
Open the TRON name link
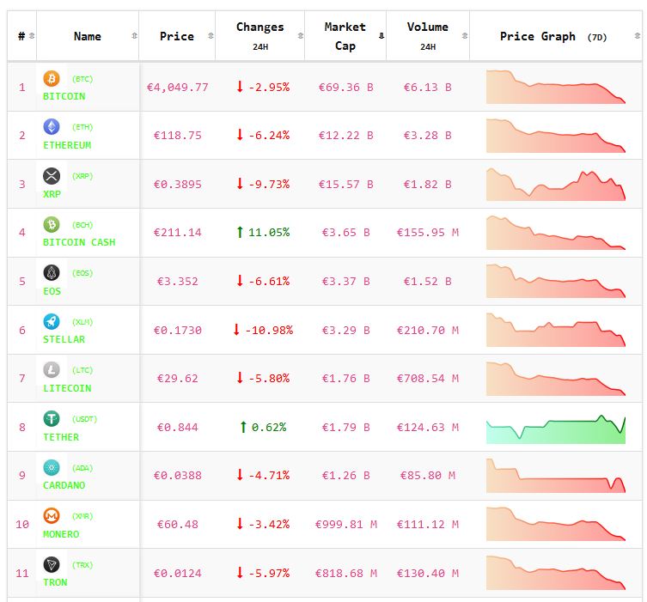tap(55, 582)
